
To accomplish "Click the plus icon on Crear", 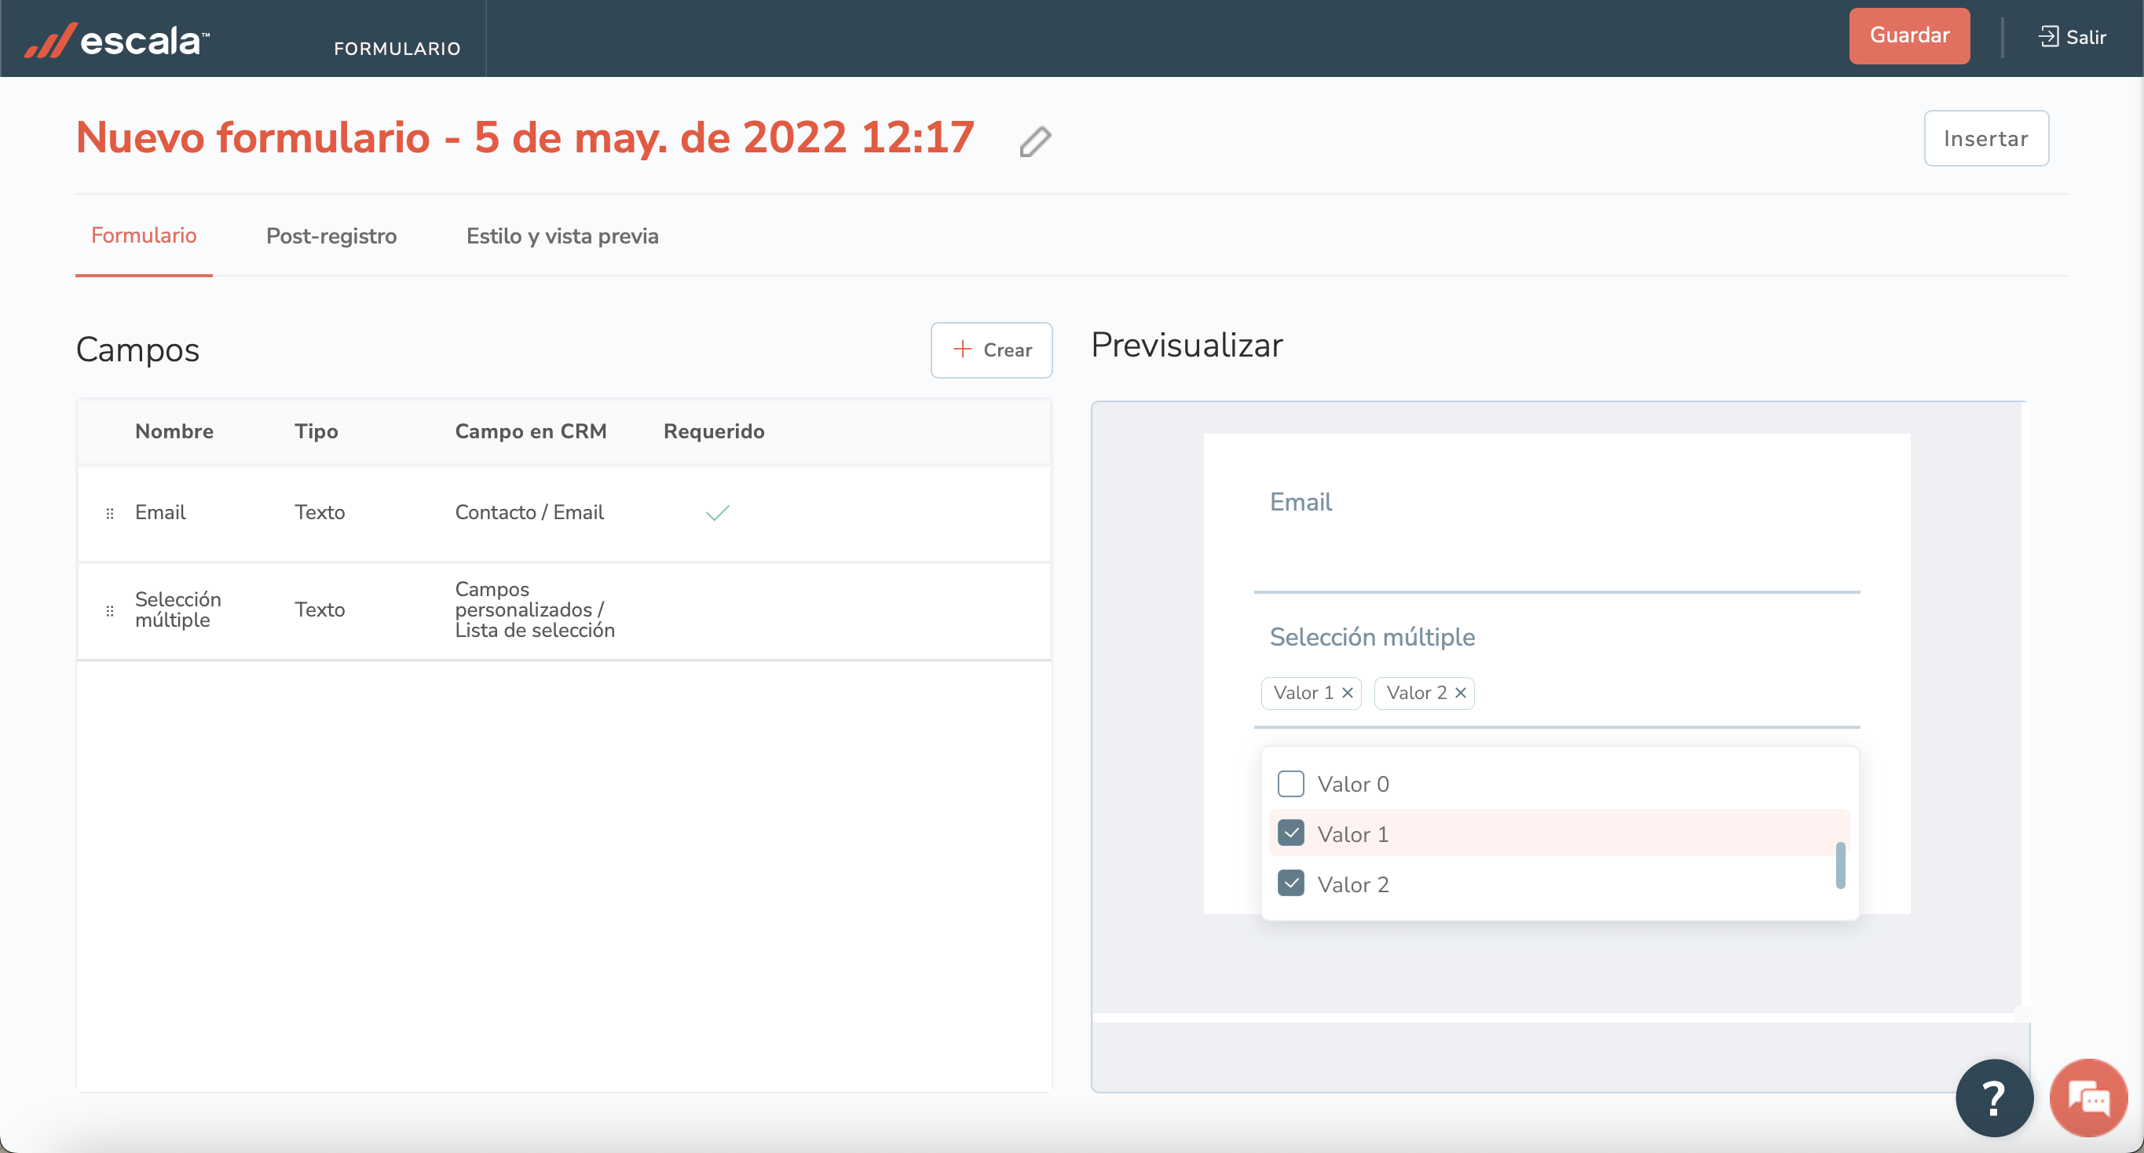I will 962,349.
